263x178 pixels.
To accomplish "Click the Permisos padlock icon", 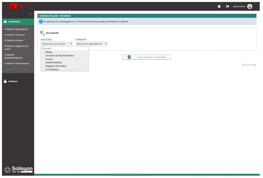I will (x=5, y=81).
